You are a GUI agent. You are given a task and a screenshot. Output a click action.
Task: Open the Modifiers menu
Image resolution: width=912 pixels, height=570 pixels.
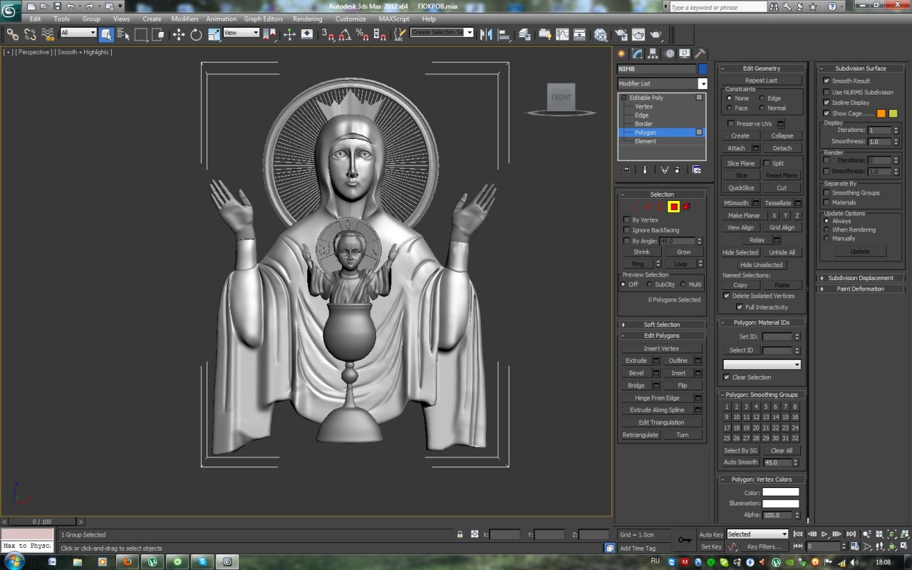point(185,19)
